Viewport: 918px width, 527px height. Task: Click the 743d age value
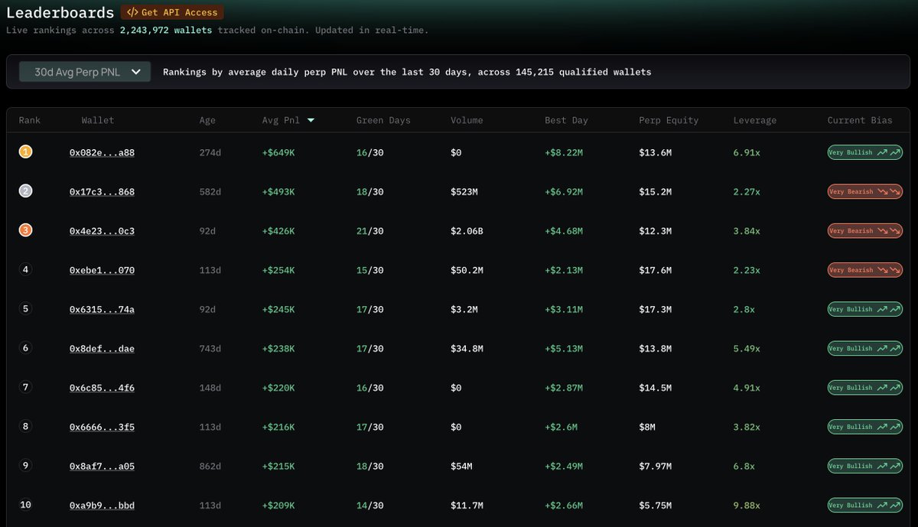pos(210,349)
